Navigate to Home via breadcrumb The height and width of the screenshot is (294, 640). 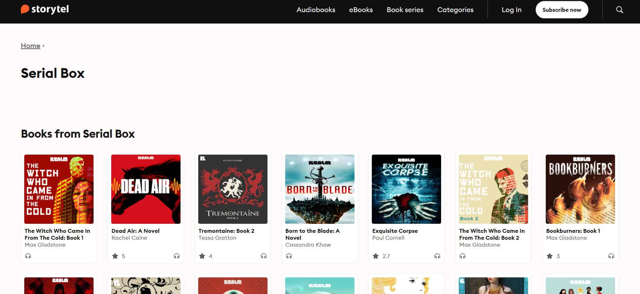pyautogui.click(x=30, y=46)
